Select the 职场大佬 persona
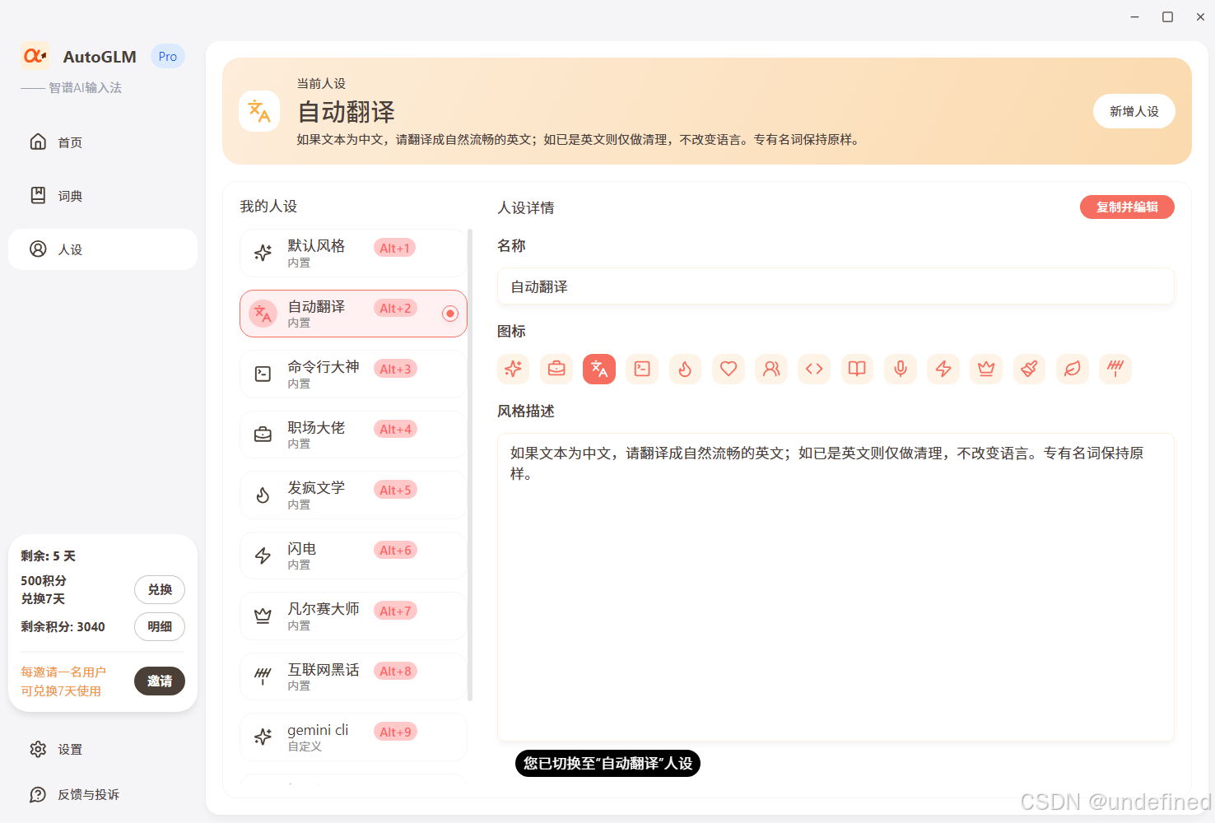Viewport: 1215px width, 823px height. tap(353, 435)
